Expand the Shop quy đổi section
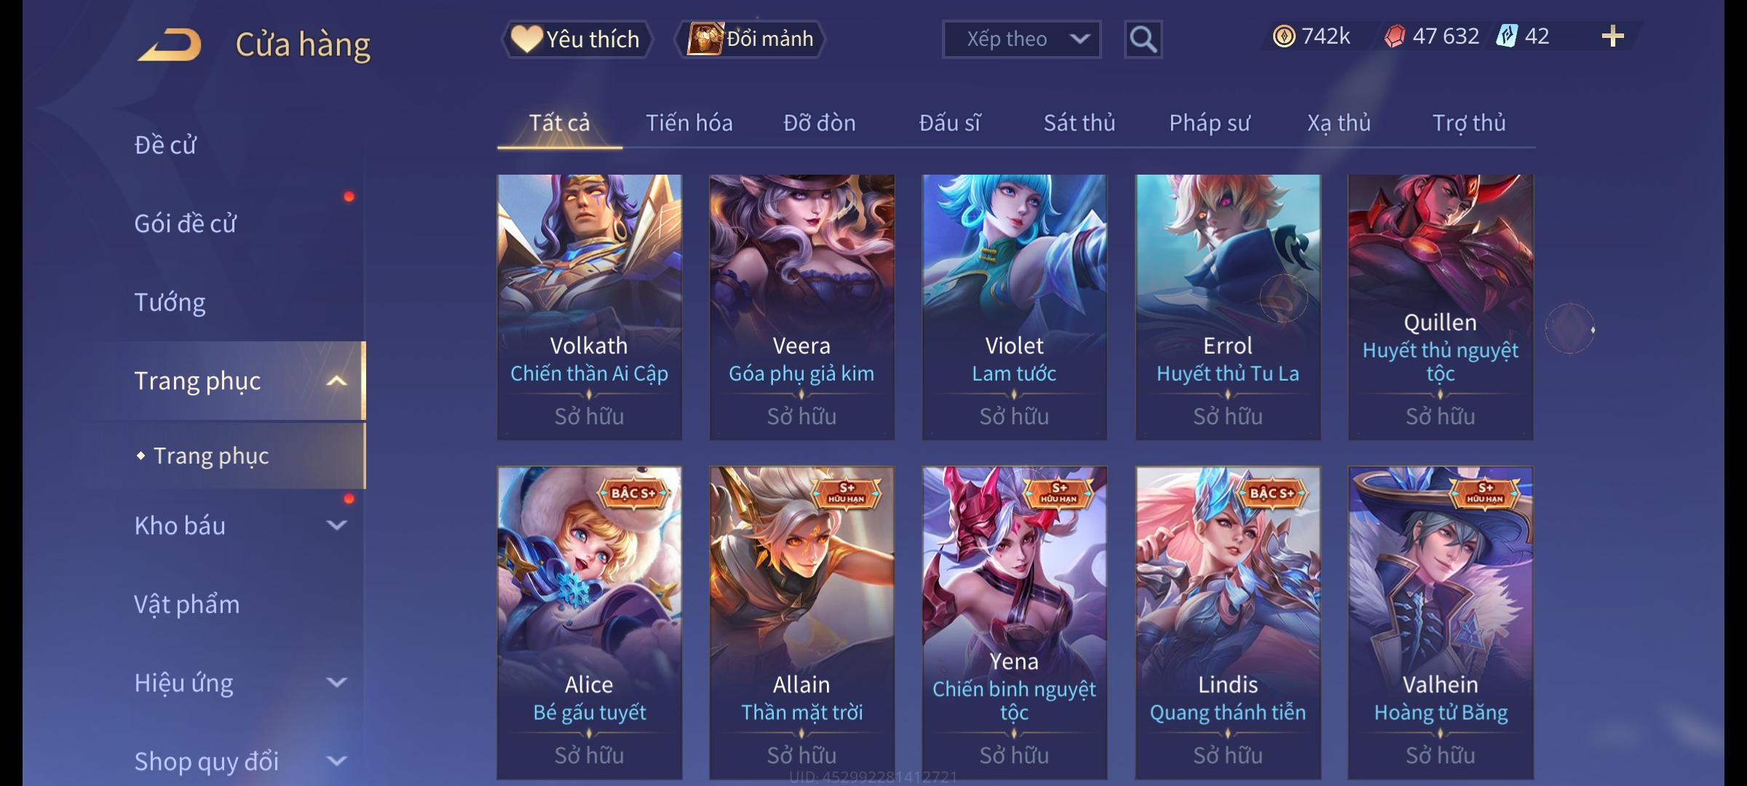Screen dimensions: 1747x786 point(336,761)
